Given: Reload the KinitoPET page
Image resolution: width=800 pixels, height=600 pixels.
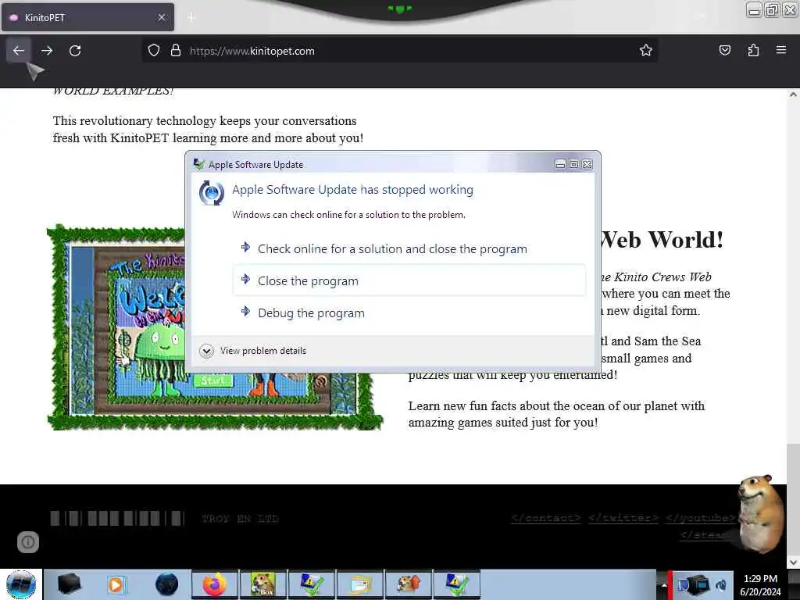Looking at the screenshot, I should click(x=75, y=51).
